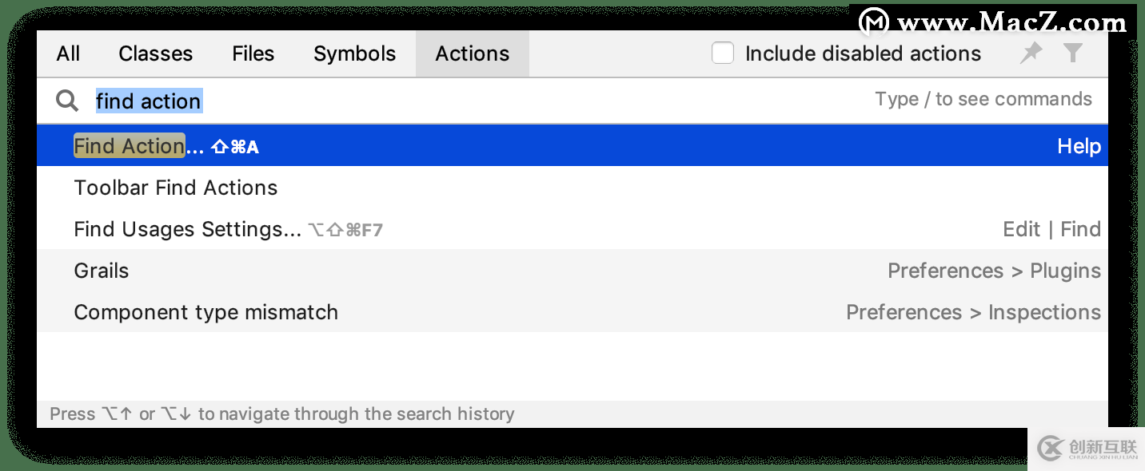Click the Edit | Find link
1145x471 pixels.
(x=1052, y=229)
